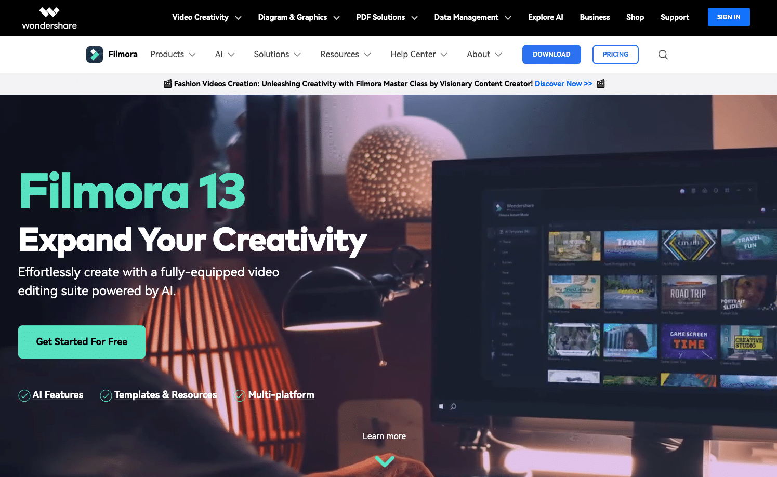Click the blue DOWNLOAD button
This screenshot has width=777, height=477.
click(x=551, y=55)
